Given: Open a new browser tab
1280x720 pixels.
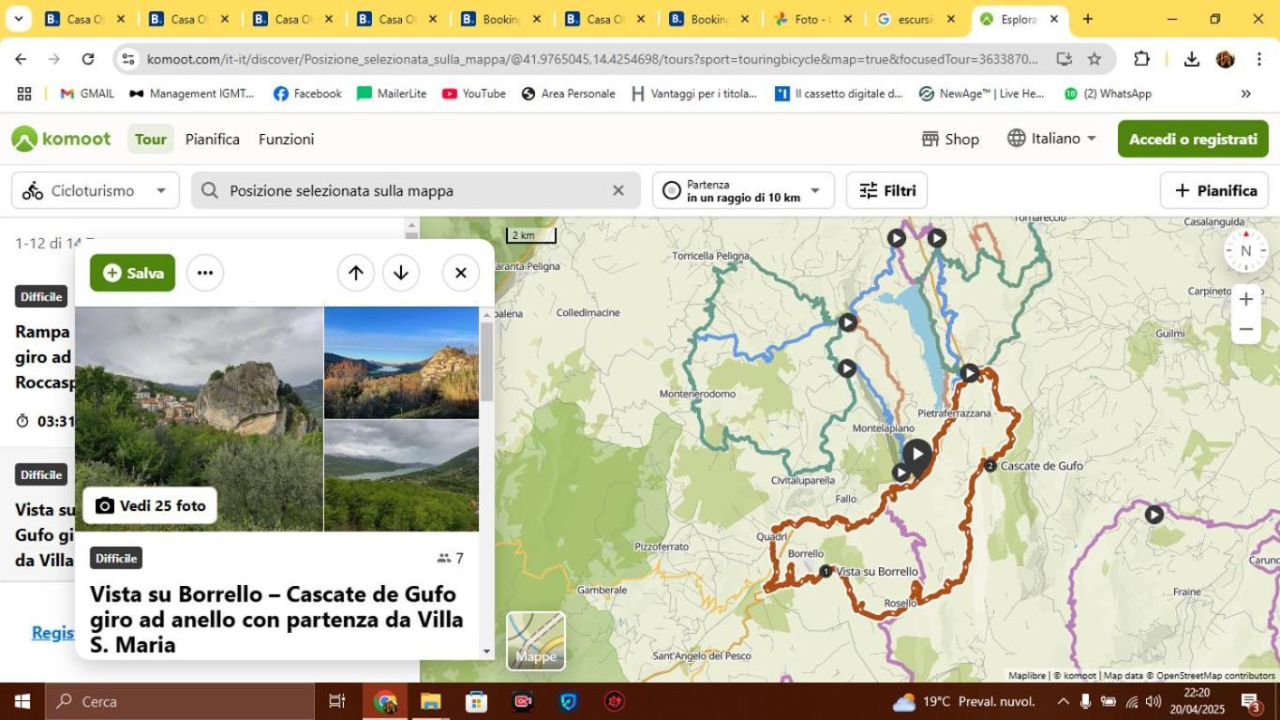Looking at the screenshot, I should click(x=1088, y=19).
